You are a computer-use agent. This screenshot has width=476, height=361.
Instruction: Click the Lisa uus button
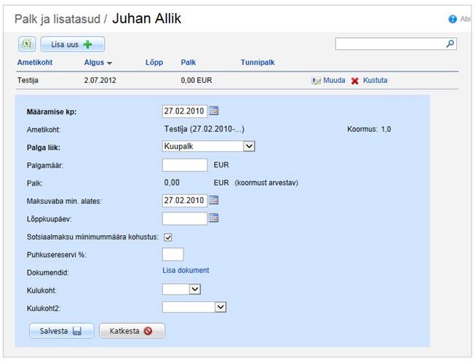click(72, 44)
